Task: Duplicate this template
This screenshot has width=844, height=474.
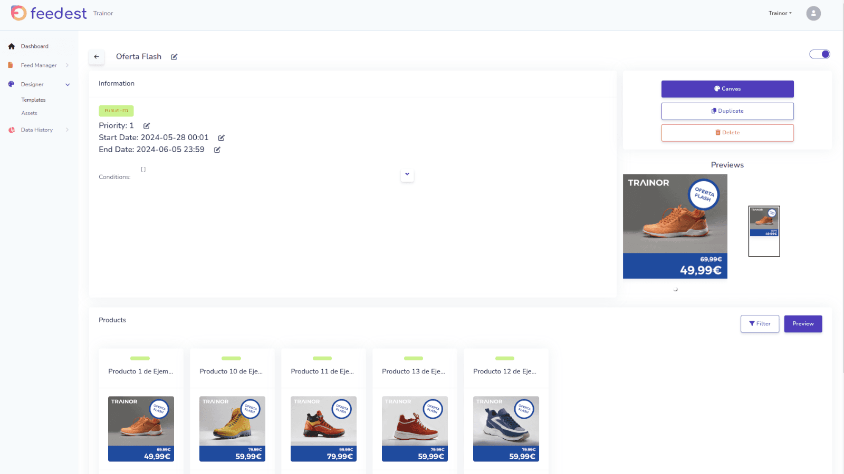Action: tap(727, 111)
